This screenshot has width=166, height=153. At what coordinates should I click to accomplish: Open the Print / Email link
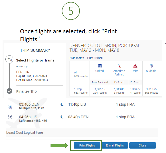pyautogui.click(x=95, y=58)
